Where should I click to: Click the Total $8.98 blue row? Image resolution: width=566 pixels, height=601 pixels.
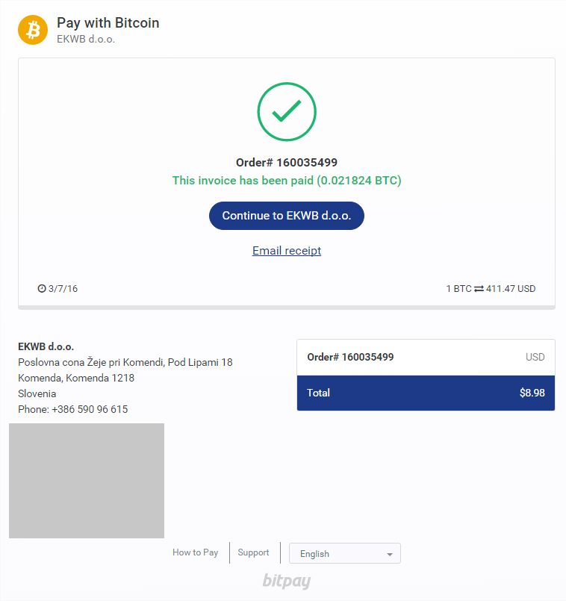pyautogui.click(x=426, y=393)
